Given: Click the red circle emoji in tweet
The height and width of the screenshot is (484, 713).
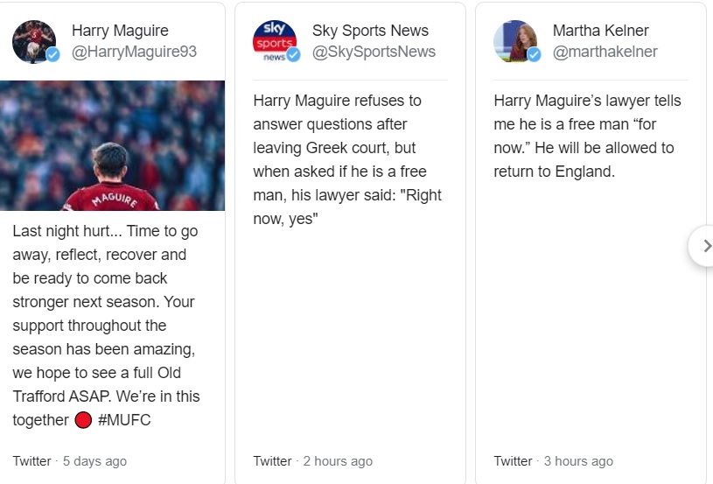Looking at the screenshot, I should click(83, 421).
